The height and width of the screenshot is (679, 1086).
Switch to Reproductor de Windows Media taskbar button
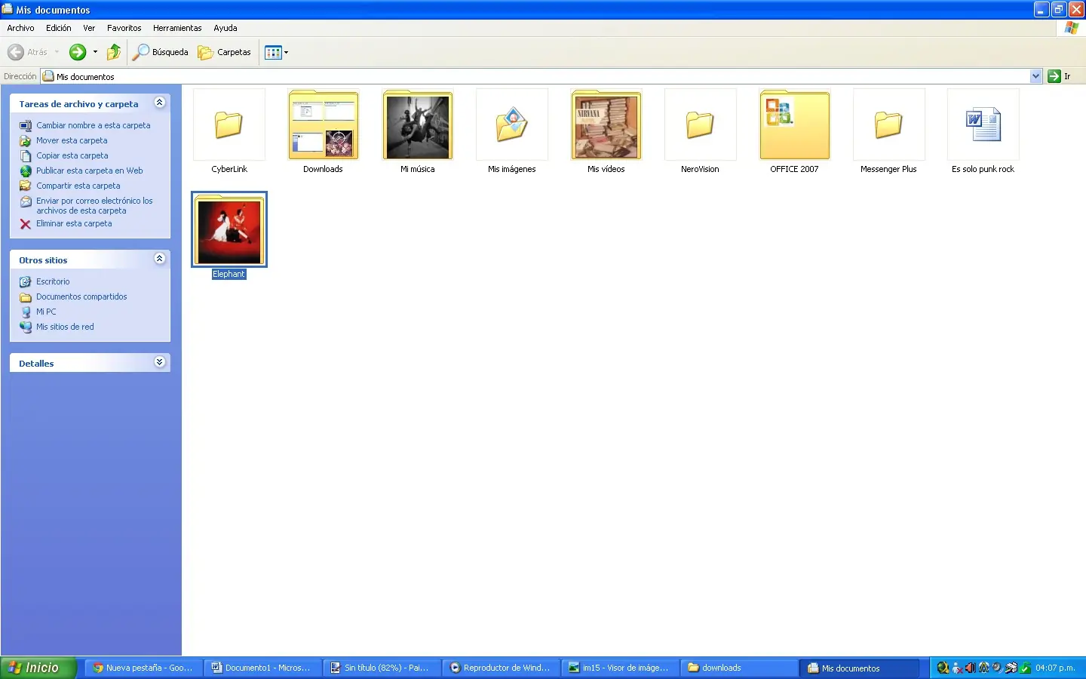click(x=501, y=668)
